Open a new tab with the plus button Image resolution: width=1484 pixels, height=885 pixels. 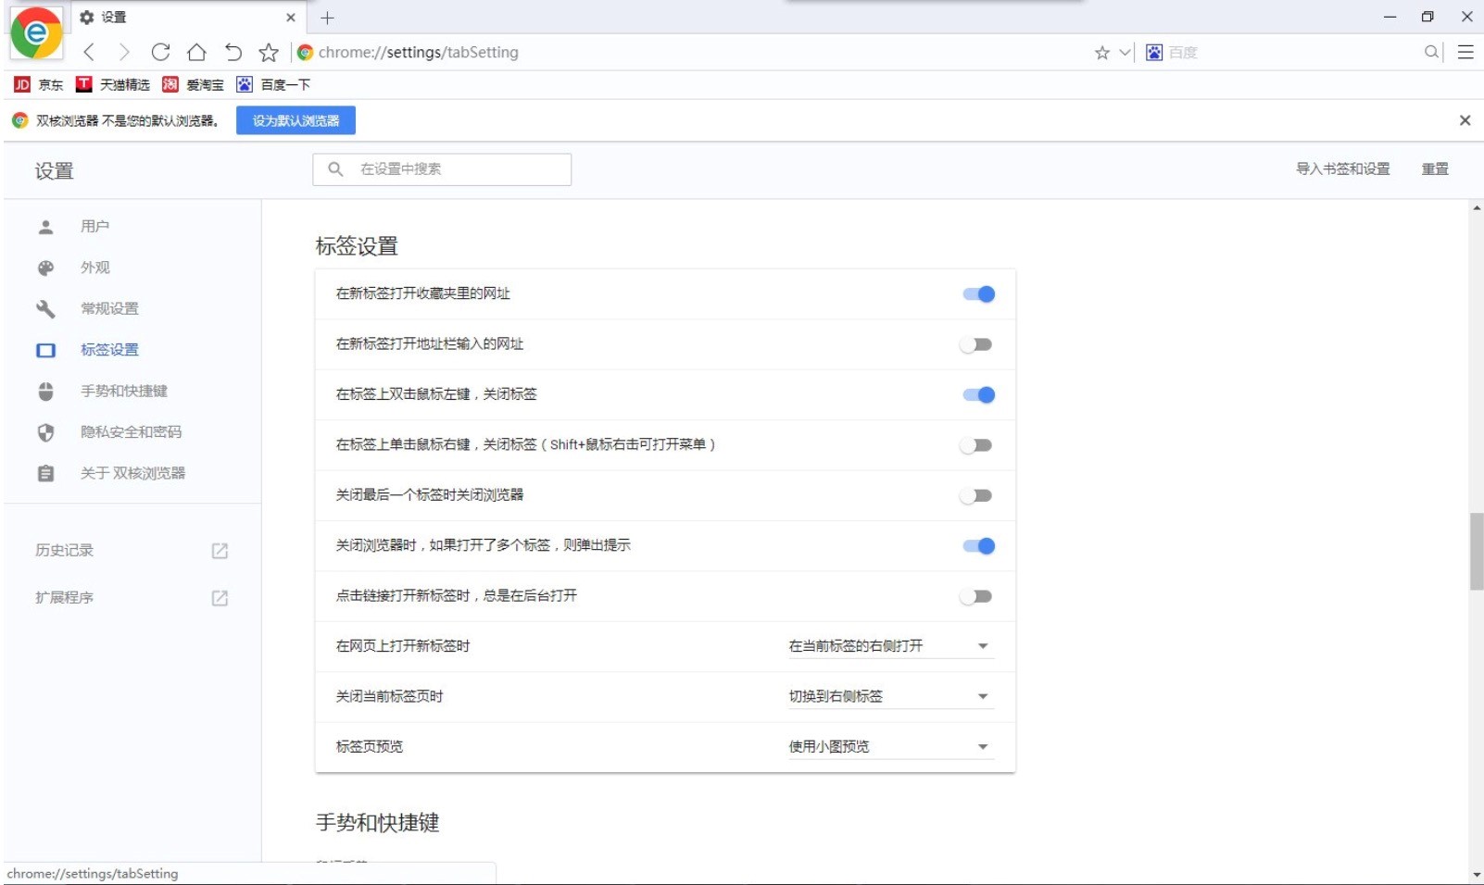(325, 16)
